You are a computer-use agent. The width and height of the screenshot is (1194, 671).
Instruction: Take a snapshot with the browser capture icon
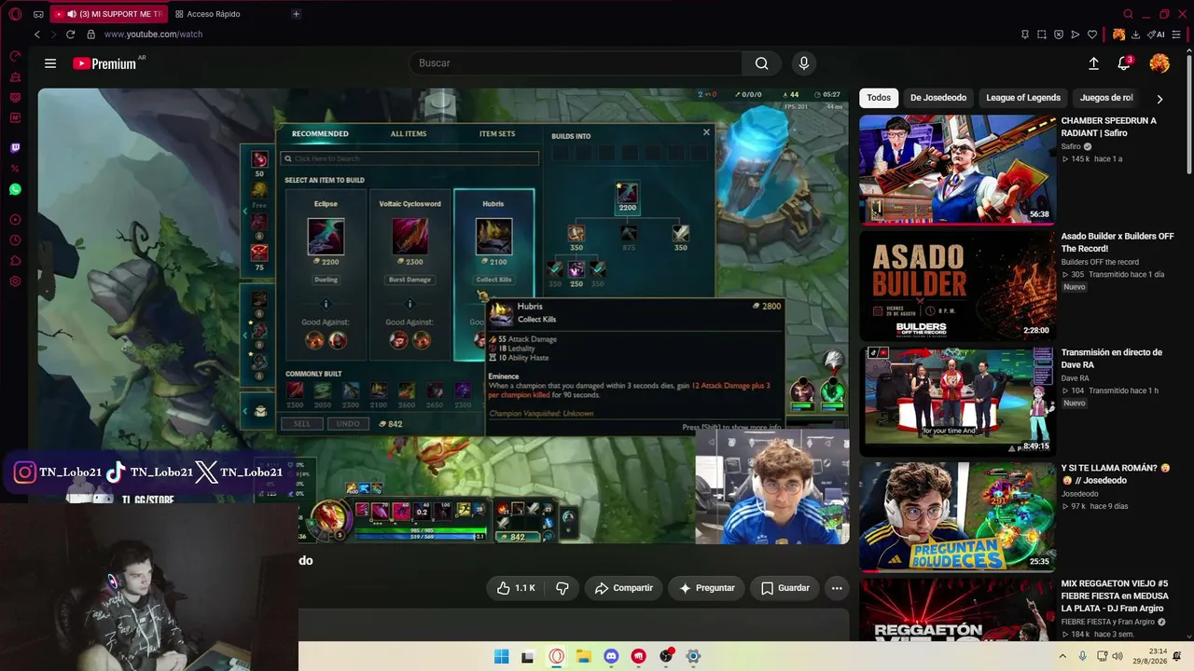tap(1042, 34)
